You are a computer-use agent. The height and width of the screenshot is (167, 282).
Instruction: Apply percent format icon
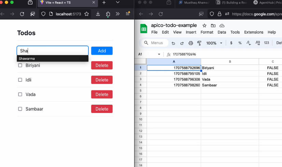(240, 43)
